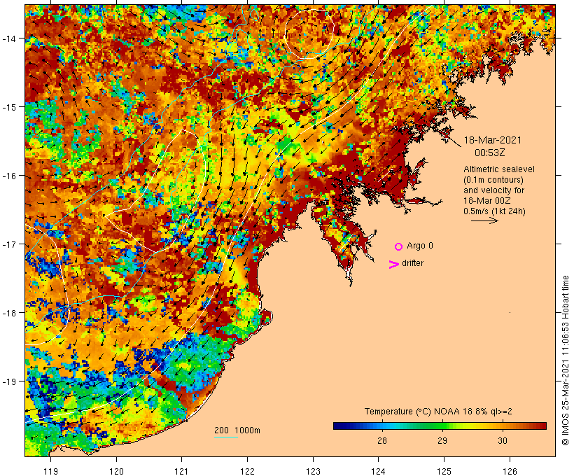Click the 123 longitude axis label
The height and width of the screenshot is (476, 574).
[x=313, y=471]
